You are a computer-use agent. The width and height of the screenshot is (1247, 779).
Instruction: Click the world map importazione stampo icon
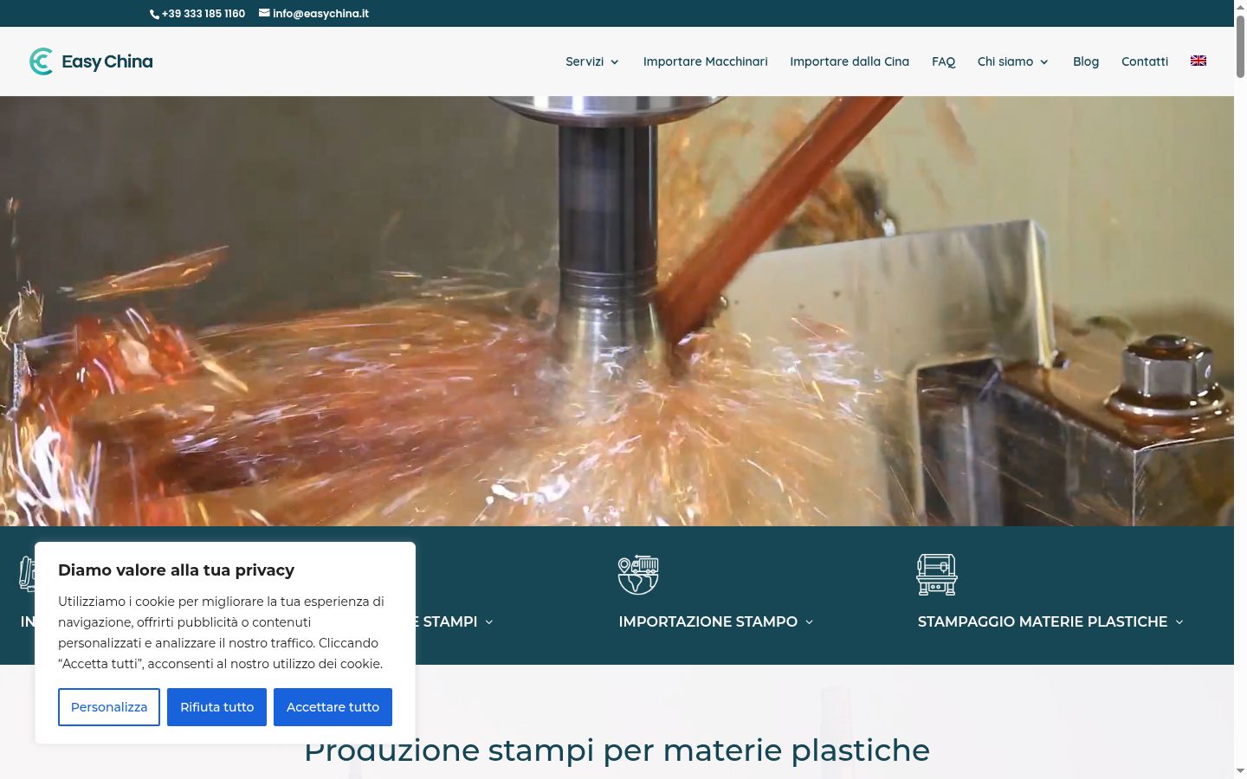pyautogui.click(x=638, y=575)
